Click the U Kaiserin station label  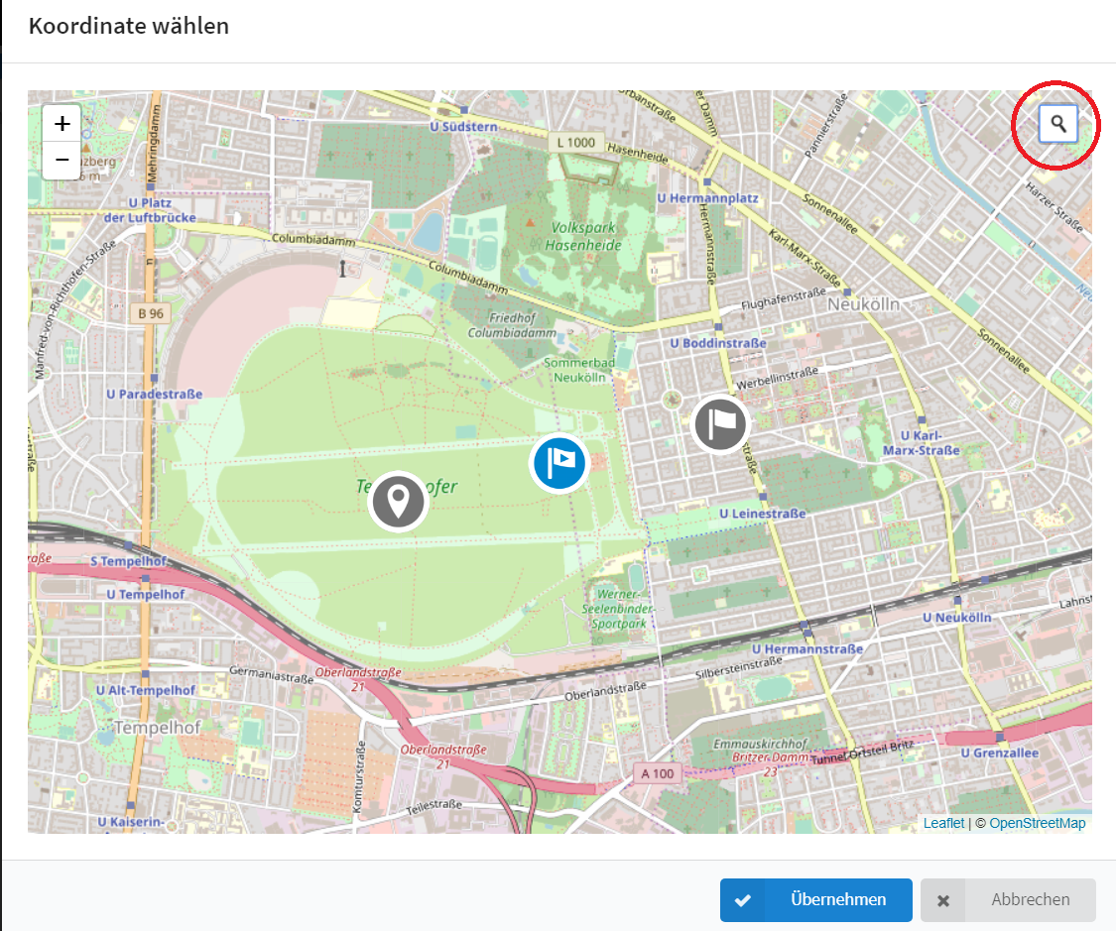[x=131, y=822]
